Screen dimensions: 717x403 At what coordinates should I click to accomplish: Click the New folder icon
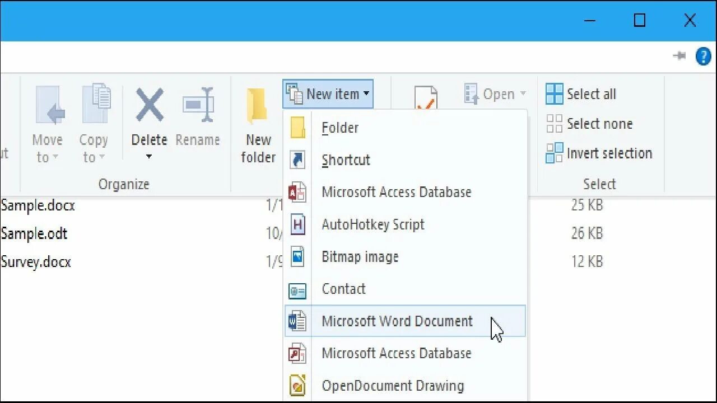pos(257,105)
